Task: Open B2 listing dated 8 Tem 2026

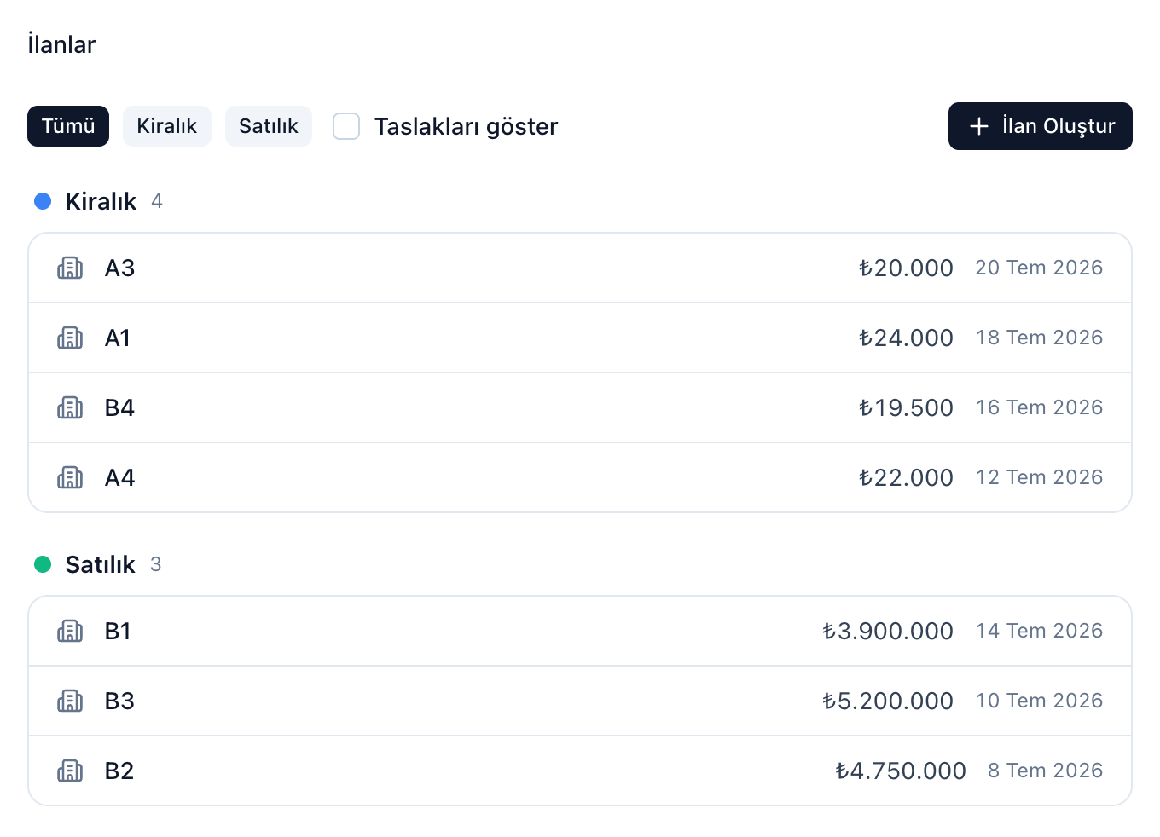Action: click(580, 771)
